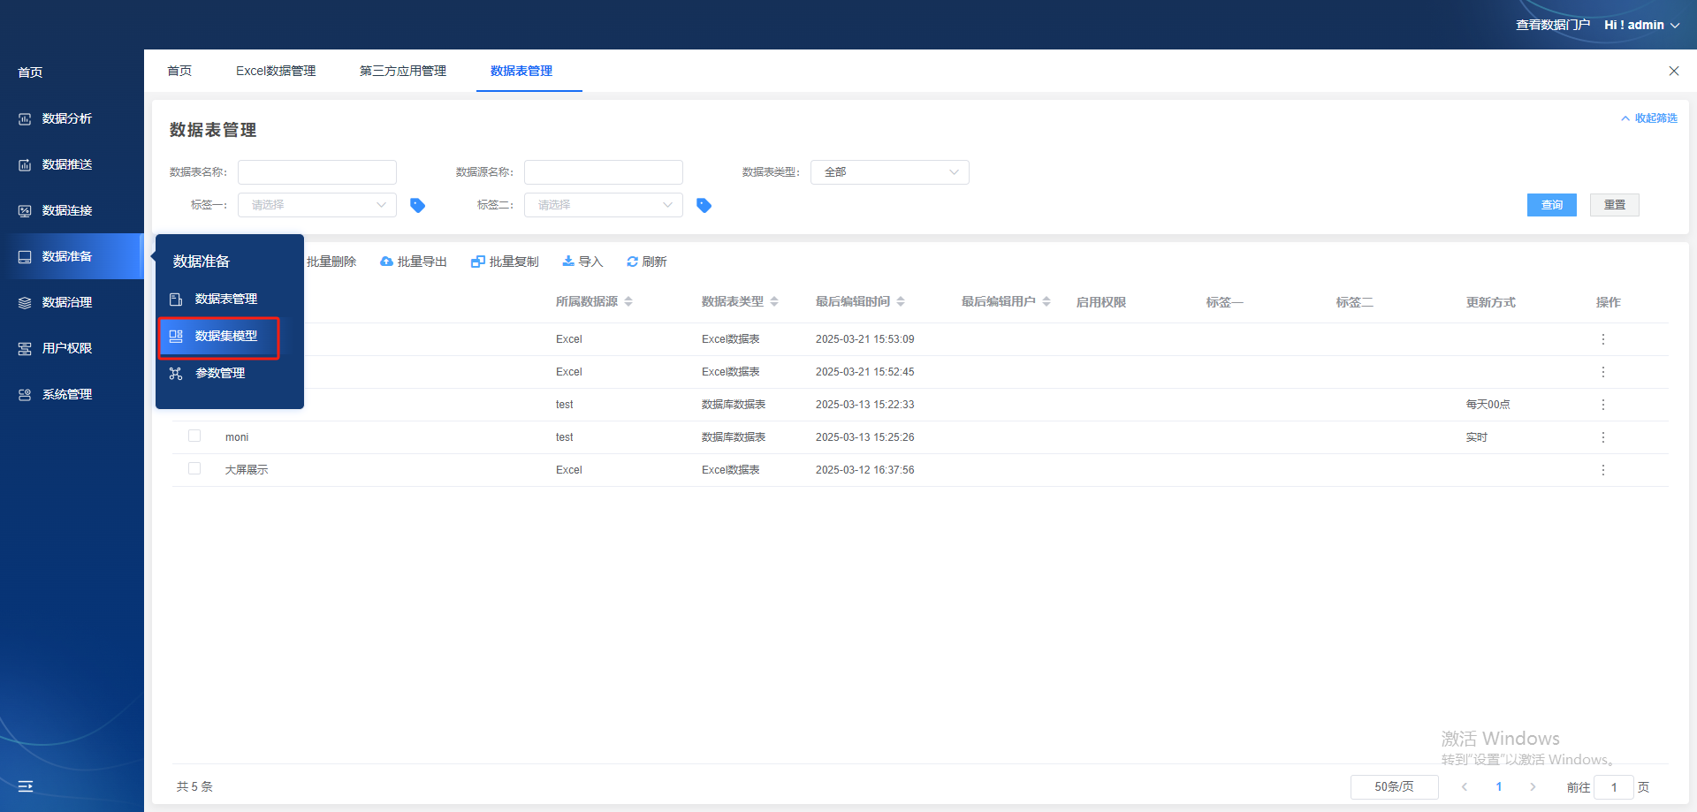This screenshot has height=812, width=1697.
Task: Click the 数据表名称 input field
Action: (x=316, y=172)
